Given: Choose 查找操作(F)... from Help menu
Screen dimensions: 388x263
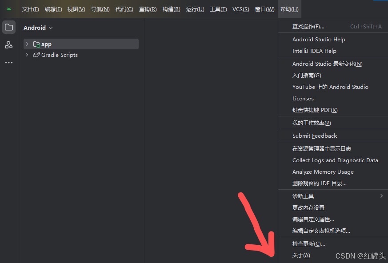Looking at the screenshot, I should pyautogui.click(x=333, y=27).
